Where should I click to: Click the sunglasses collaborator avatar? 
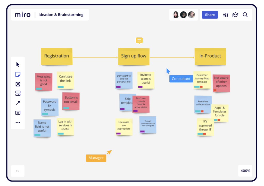coord(183,15)
